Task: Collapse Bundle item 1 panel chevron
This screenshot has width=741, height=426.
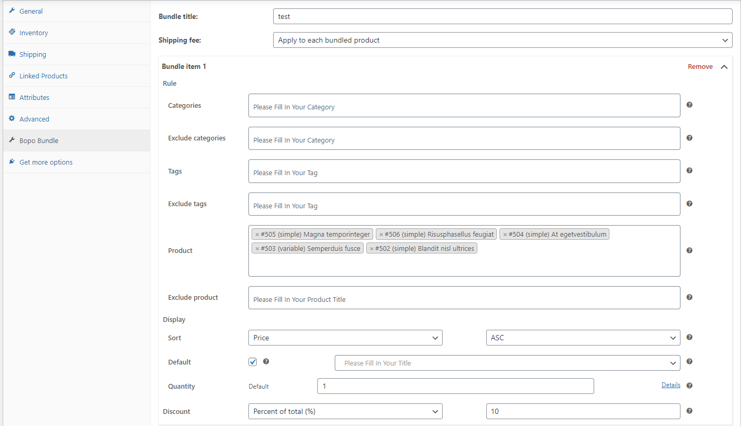Action: pyautogui.click(x=724, y=67)
